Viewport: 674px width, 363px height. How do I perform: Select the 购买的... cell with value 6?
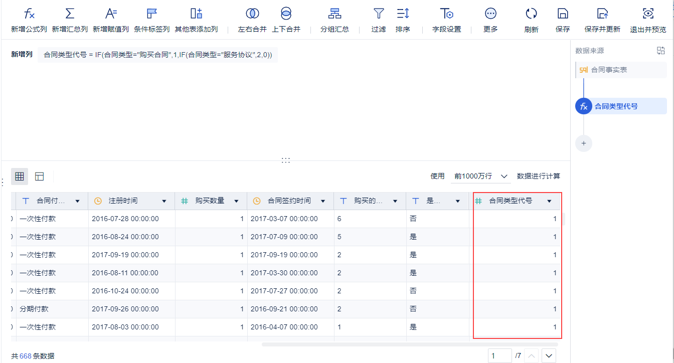(x=371, y=219)
